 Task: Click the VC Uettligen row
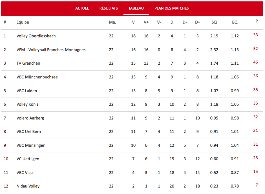pos(132,159)
